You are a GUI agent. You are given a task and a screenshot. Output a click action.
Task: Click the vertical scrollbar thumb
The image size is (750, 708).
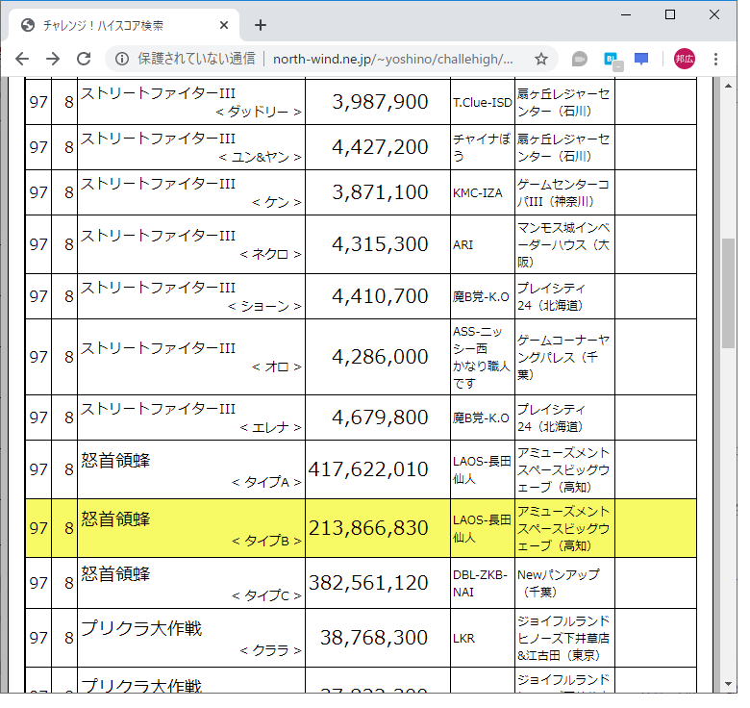click(728, 293)
